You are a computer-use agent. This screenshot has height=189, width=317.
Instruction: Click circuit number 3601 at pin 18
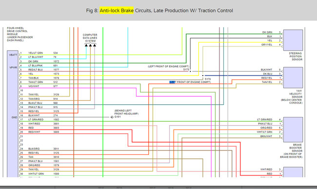(56, 124)
